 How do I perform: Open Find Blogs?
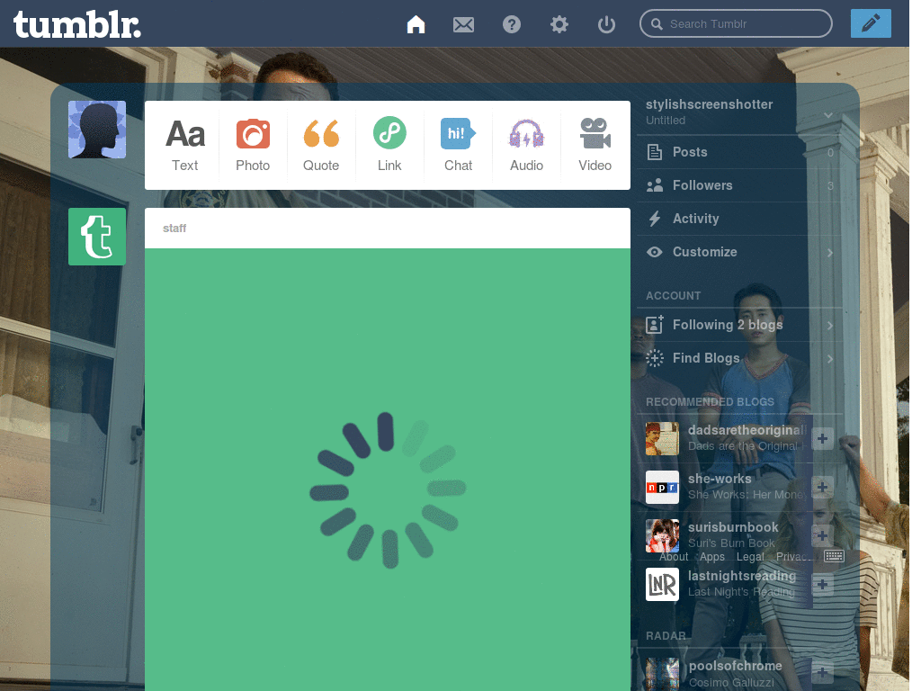(740, 358)
